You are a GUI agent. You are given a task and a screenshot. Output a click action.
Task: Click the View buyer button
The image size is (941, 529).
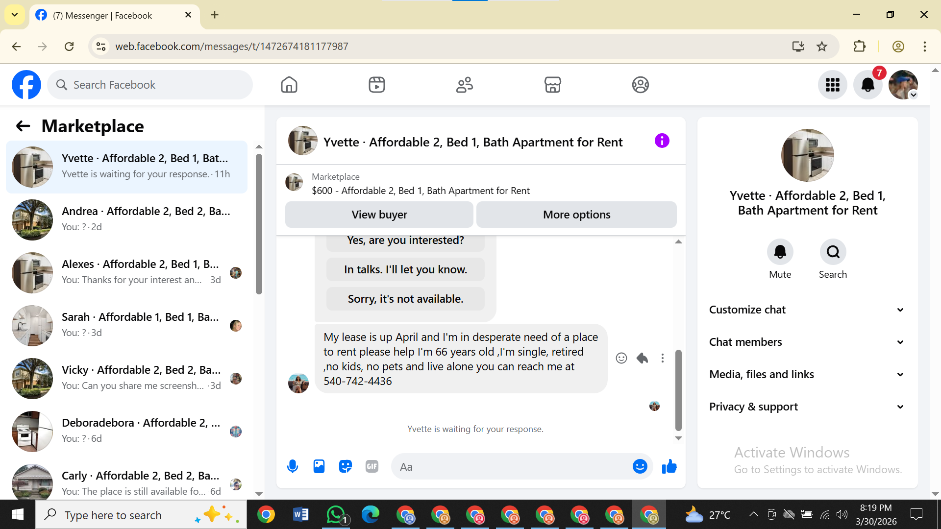coord(379,215)
